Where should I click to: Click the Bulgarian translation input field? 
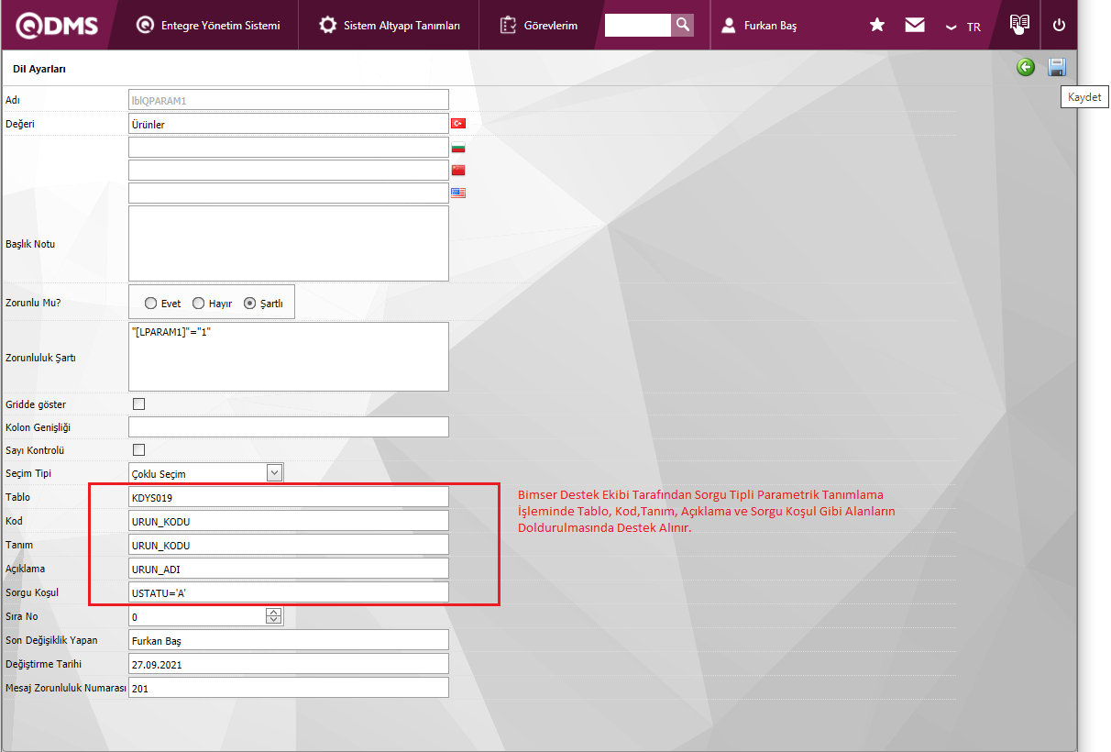pyautogui.click(x=289, y=147)
